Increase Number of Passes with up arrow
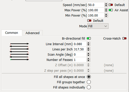The image size is (129, 92). [x=89, y=59]
